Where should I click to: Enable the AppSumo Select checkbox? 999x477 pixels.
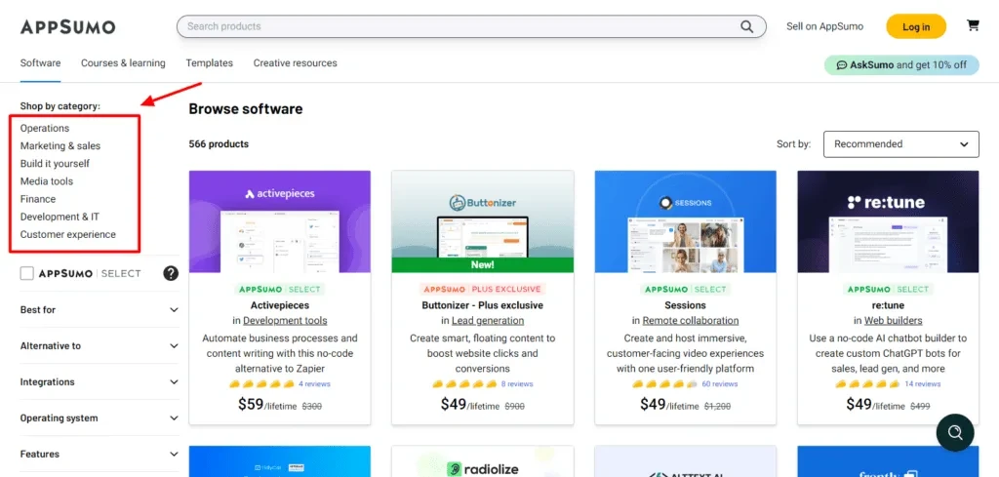26,273
